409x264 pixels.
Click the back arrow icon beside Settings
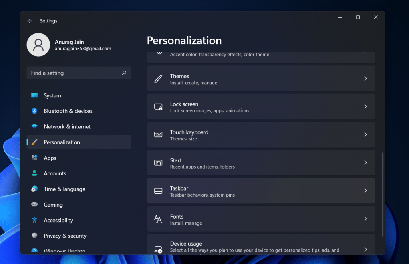[30, 21]
